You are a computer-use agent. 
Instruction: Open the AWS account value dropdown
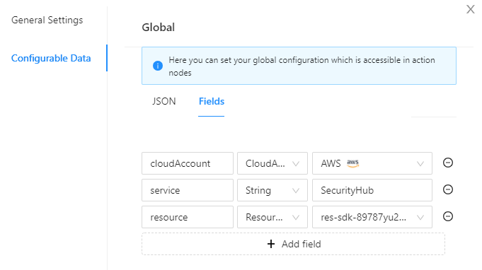(372, 163)
